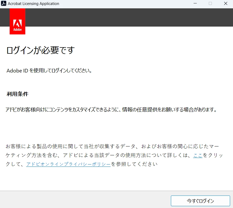Screen dimensions: 233x208
Task: Click the Acrobat Licensing Application title text
Action: pos(33,4)
